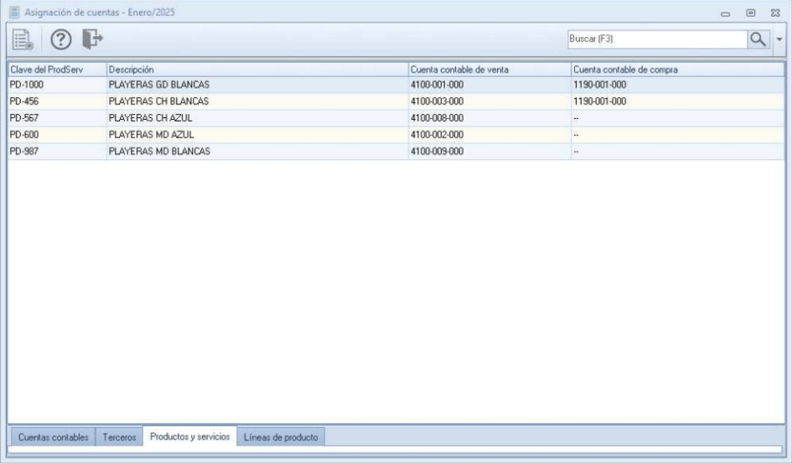The height and width of the screenshot is (464, 792).
Task: Select the PD-567 product key cell
Action: coord(57,118)
